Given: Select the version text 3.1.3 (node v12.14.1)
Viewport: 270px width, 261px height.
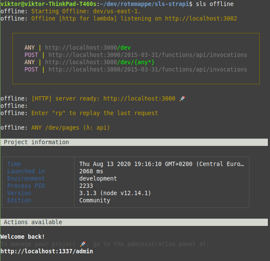Looking at the screenshot, I should tap(115, 193).
